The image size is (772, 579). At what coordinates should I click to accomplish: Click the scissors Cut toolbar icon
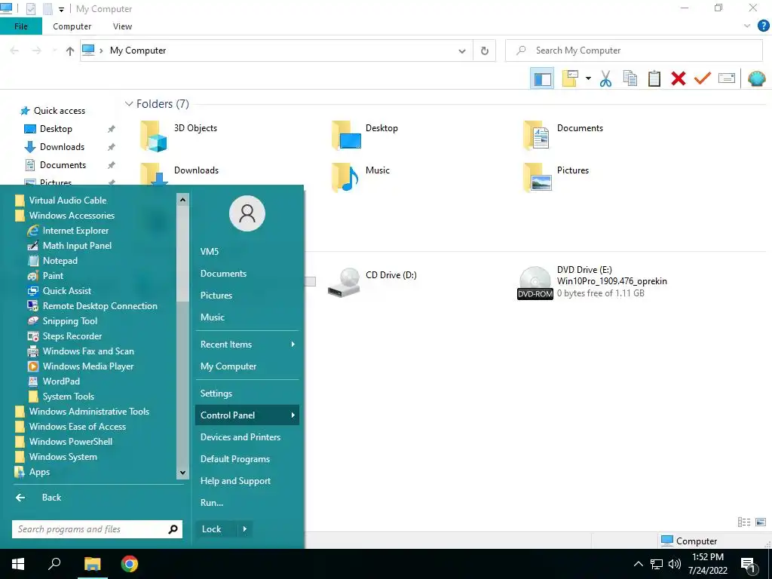605,78
